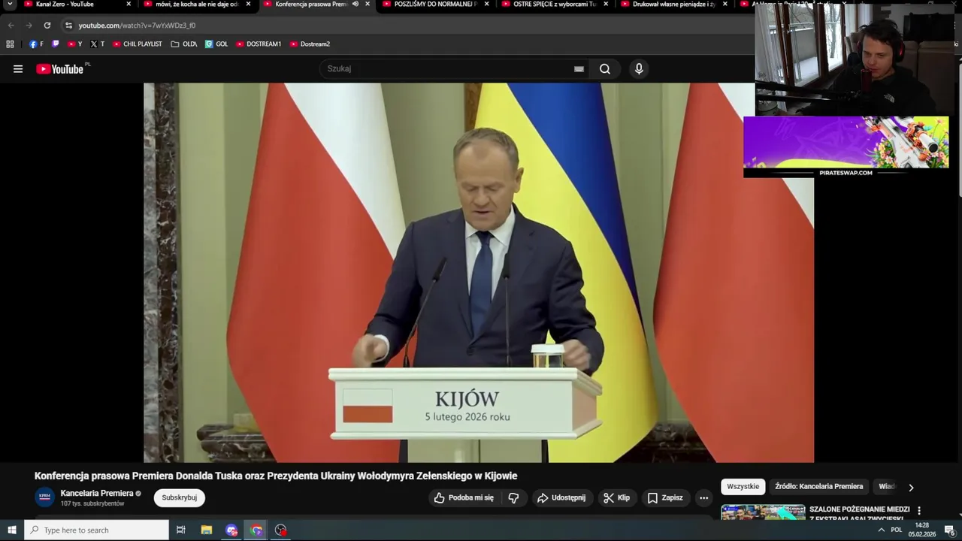The width and height of the screenshot is (962, 541).
Task: Click the video player to pause
Action: click(x=479, y=272)
